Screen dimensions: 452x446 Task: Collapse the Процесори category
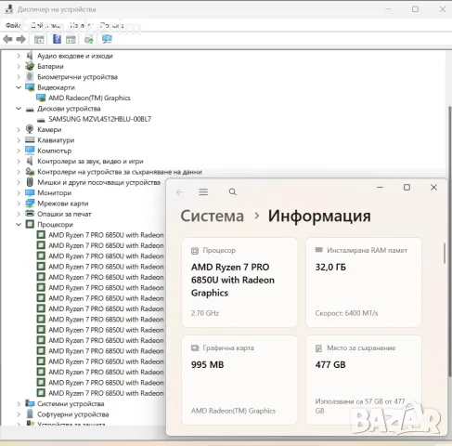pos(19,224)
